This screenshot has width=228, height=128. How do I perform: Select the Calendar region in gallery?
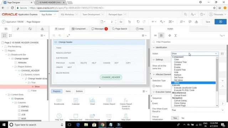click(x=76, y=102)
